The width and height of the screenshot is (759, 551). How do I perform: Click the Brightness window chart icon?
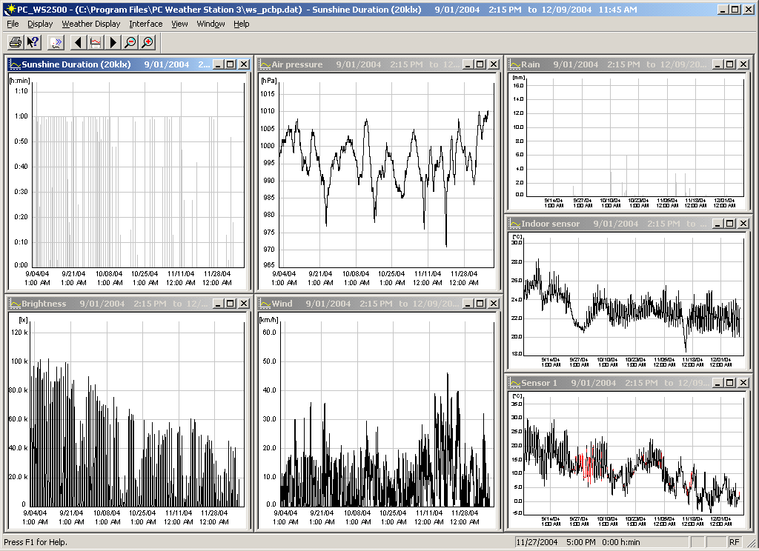[x=16, y=304]
